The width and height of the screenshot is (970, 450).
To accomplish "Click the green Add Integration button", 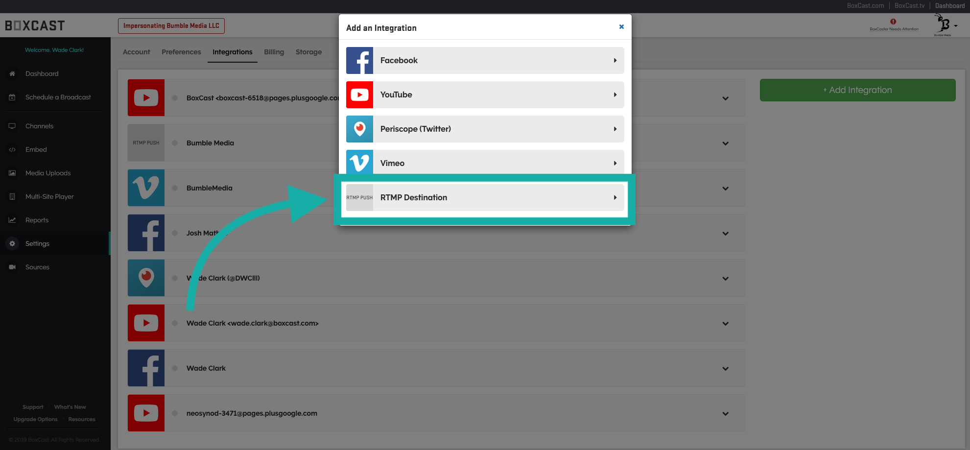I will pos(857,90).
